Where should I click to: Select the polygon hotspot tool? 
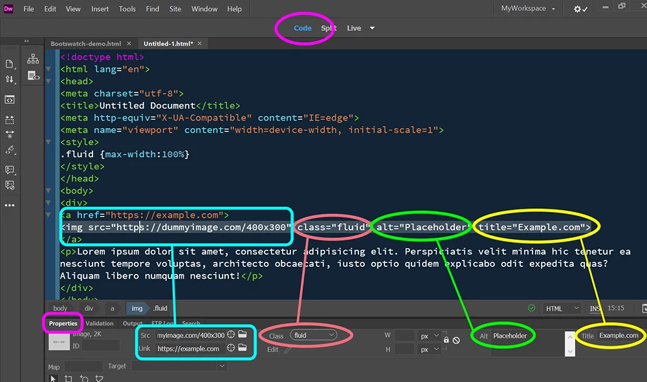pos(99,378)
